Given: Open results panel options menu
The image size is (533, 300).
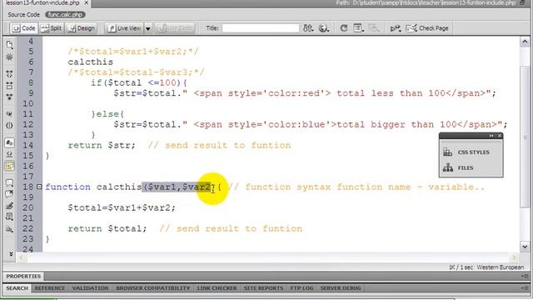Looking at the screenshot, I should [524, 288].
